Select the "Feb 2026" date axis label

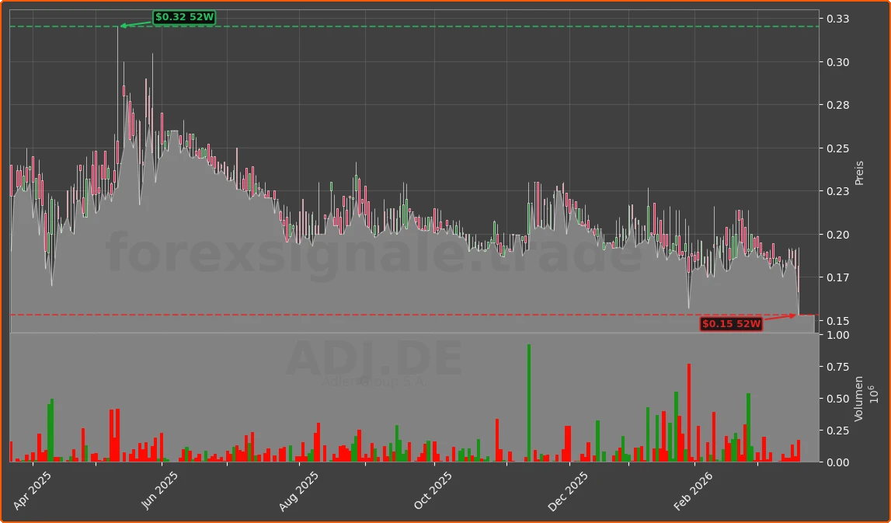coord(694,490)
